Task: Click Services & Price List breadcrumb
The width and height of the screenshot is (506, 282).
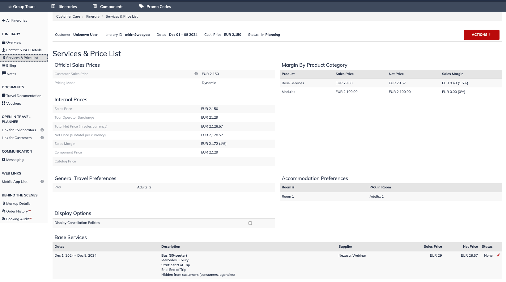Action: 122,16
